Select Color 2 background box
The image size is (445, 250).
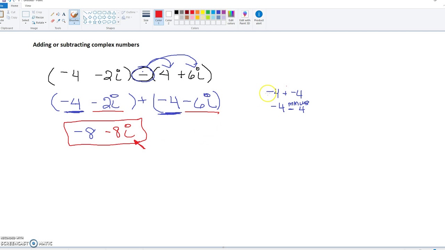click(169, 17)
